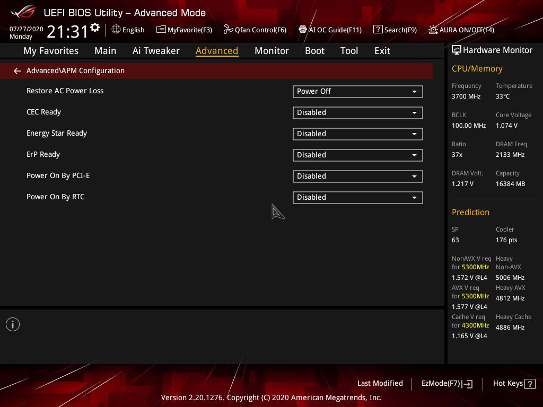Viewport: 543px width, 407px height.
Task: Click the ROG logo icon
Action: coord(23,12)
